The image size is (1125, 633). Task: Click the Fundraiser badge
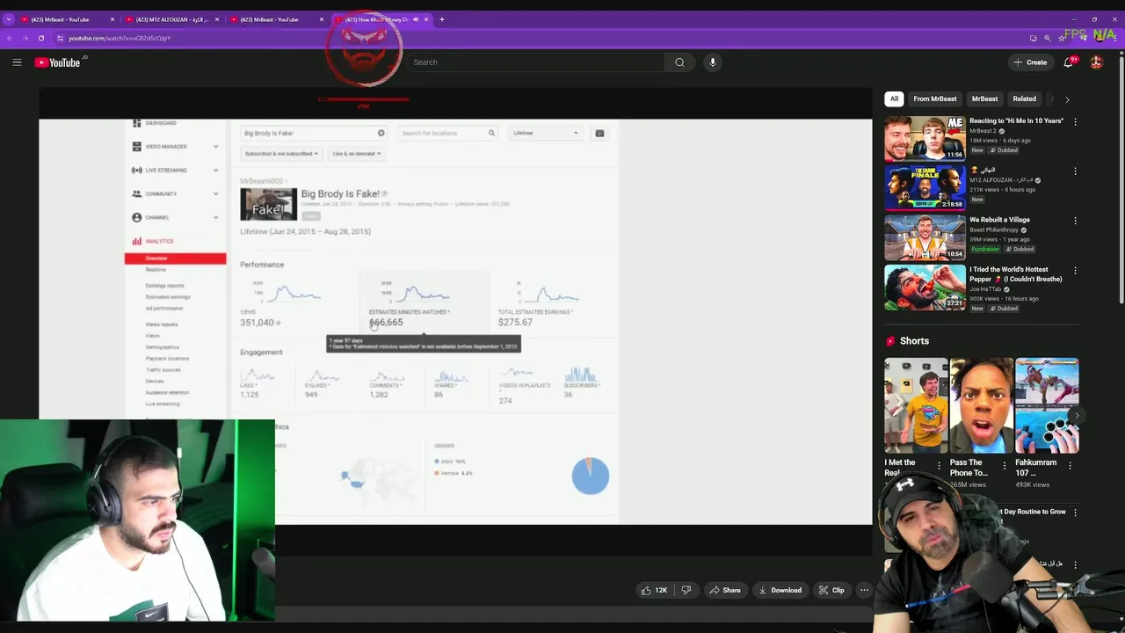point(984,250)
